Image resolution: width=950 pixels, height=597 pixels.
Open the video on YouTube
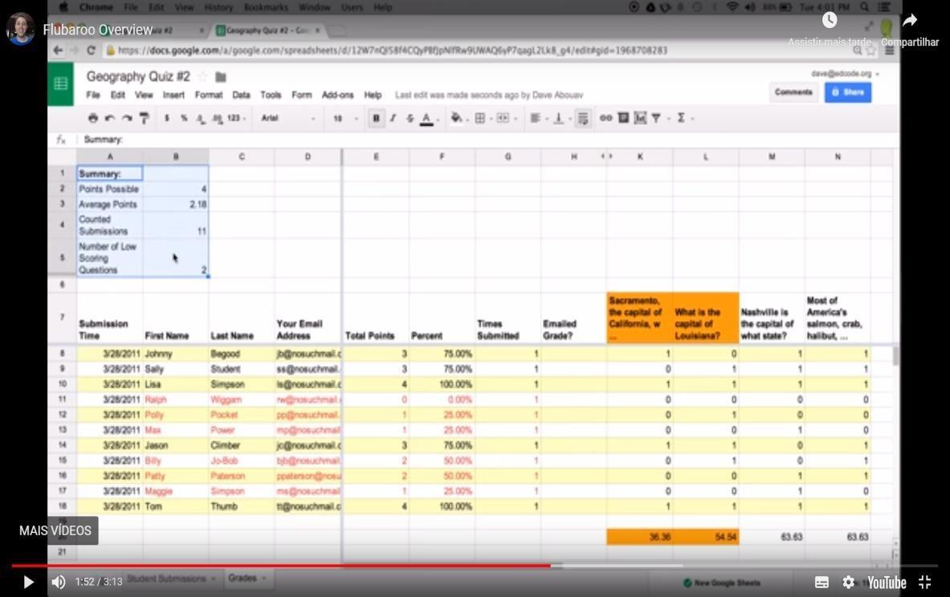(x=887, y=583)
